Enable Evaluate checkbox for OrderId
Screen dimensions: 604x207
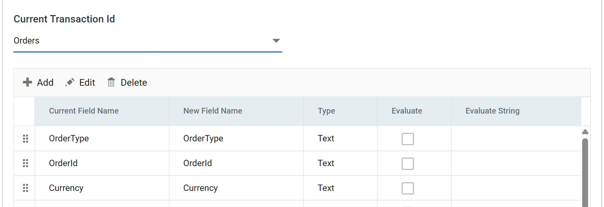tap(407, 163)
